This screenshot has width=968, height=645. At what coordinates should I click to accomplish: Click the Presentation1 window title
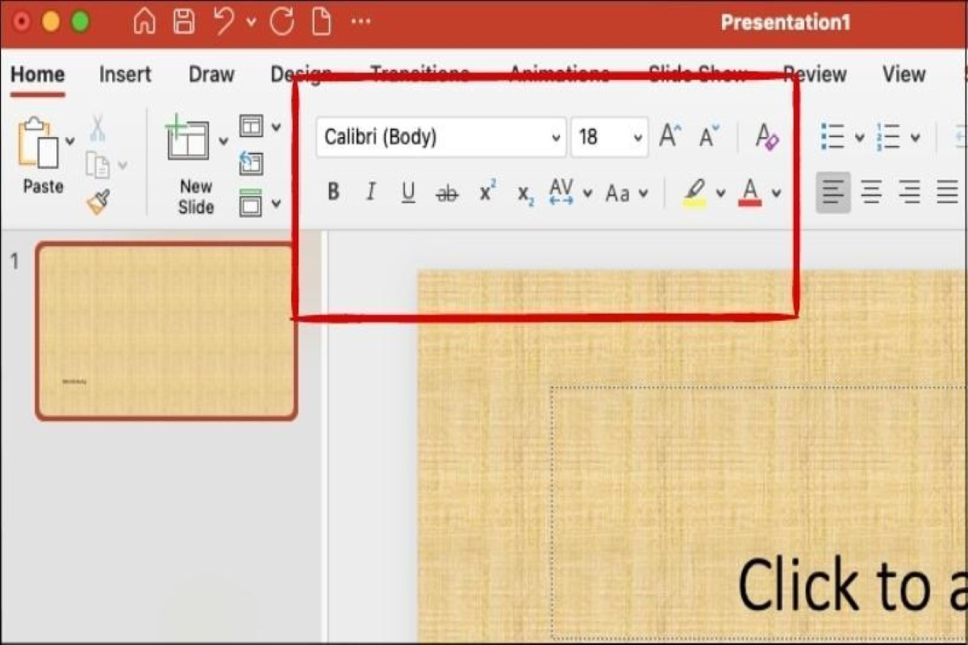785,23
